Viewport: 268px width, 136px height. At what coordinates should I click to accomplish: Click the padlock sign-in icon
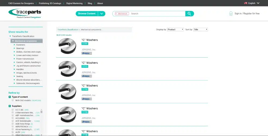231,14
